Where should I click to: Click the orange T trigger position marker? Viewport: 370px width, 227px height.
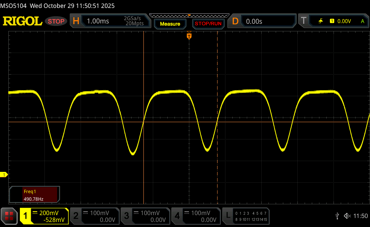tap(189, 36)
